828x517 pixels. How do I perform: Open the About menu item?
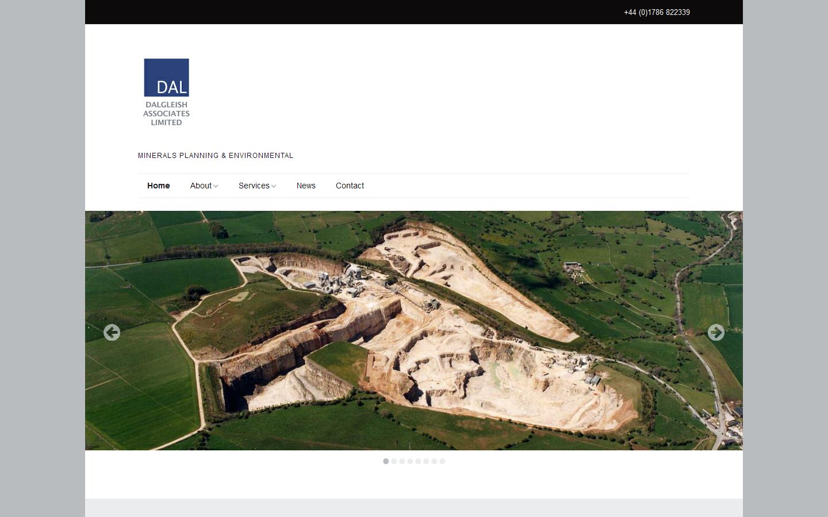click(x=200, y=186)
